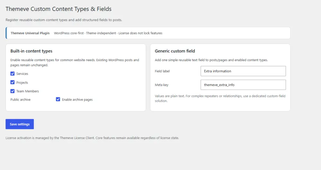Toggle the Projects content type checkbox
Screen dimensions: 321x170
click(x=13, y=82)
